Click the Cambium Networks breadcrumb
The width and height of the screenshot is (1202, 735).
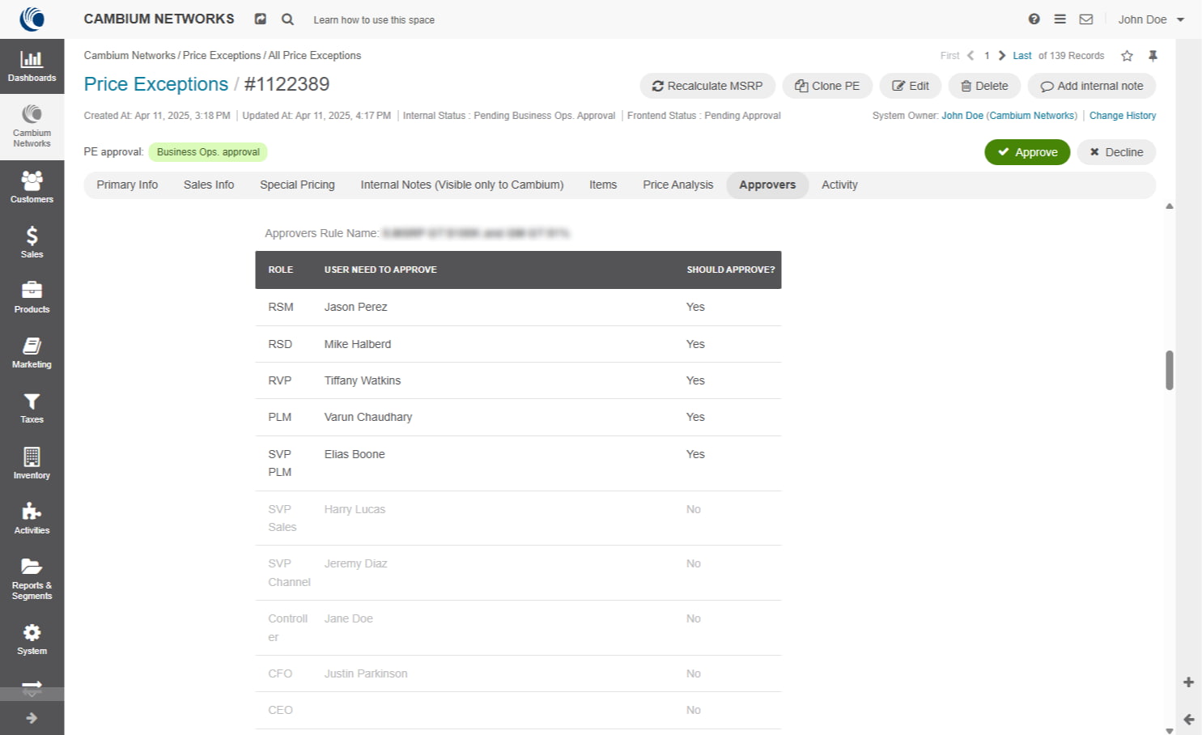coord(130,55)
